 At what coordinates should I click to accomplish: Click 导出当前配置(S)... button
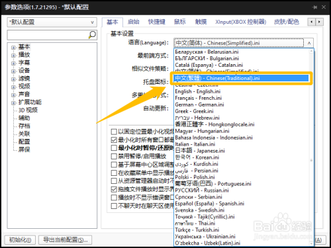66,239
